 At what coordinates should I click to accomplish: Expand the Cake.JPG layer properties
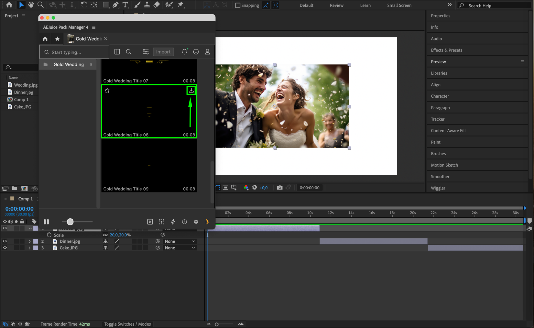point(30,248)
